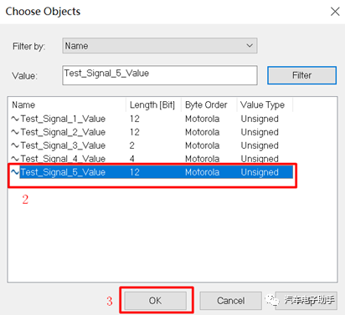Sort by Value Type column header

(265, 105)
